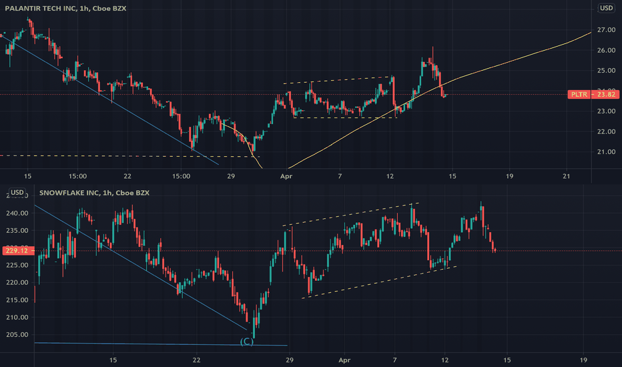
Task: Click the USD currency button on Snowflake chart
Action: (x=17, y=192)
